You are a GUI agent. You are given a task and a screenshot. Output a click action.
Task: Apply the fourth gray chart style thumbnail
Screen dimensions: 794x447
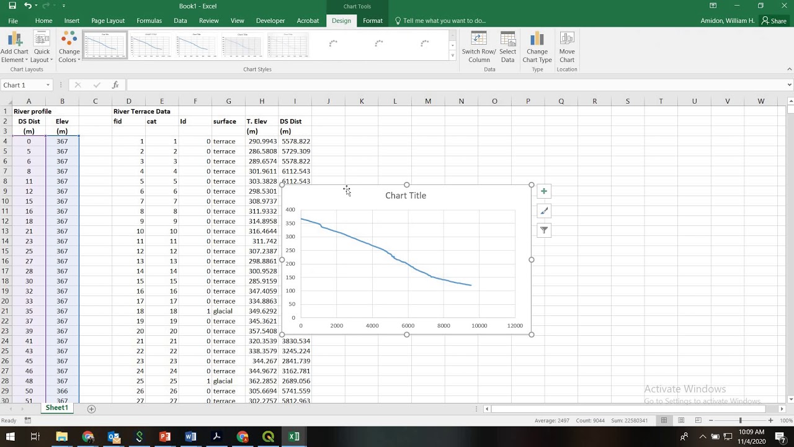tap(243, 45)
